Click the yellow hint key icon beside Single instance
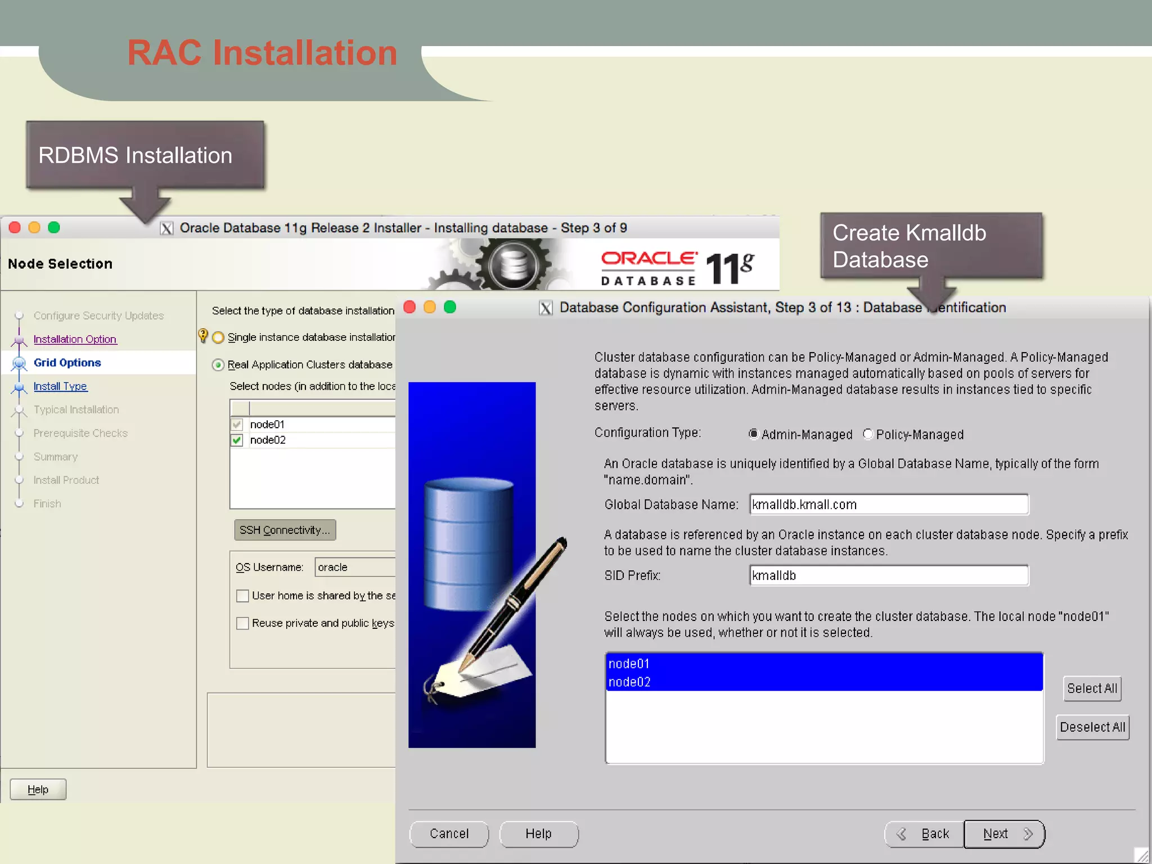 tap(203, 336)
